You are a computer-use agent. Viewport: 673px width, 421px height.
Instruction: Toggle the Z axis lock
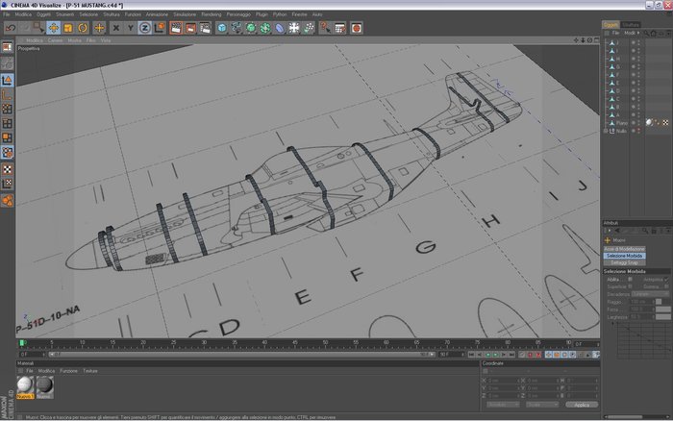(x=144, y=28)
